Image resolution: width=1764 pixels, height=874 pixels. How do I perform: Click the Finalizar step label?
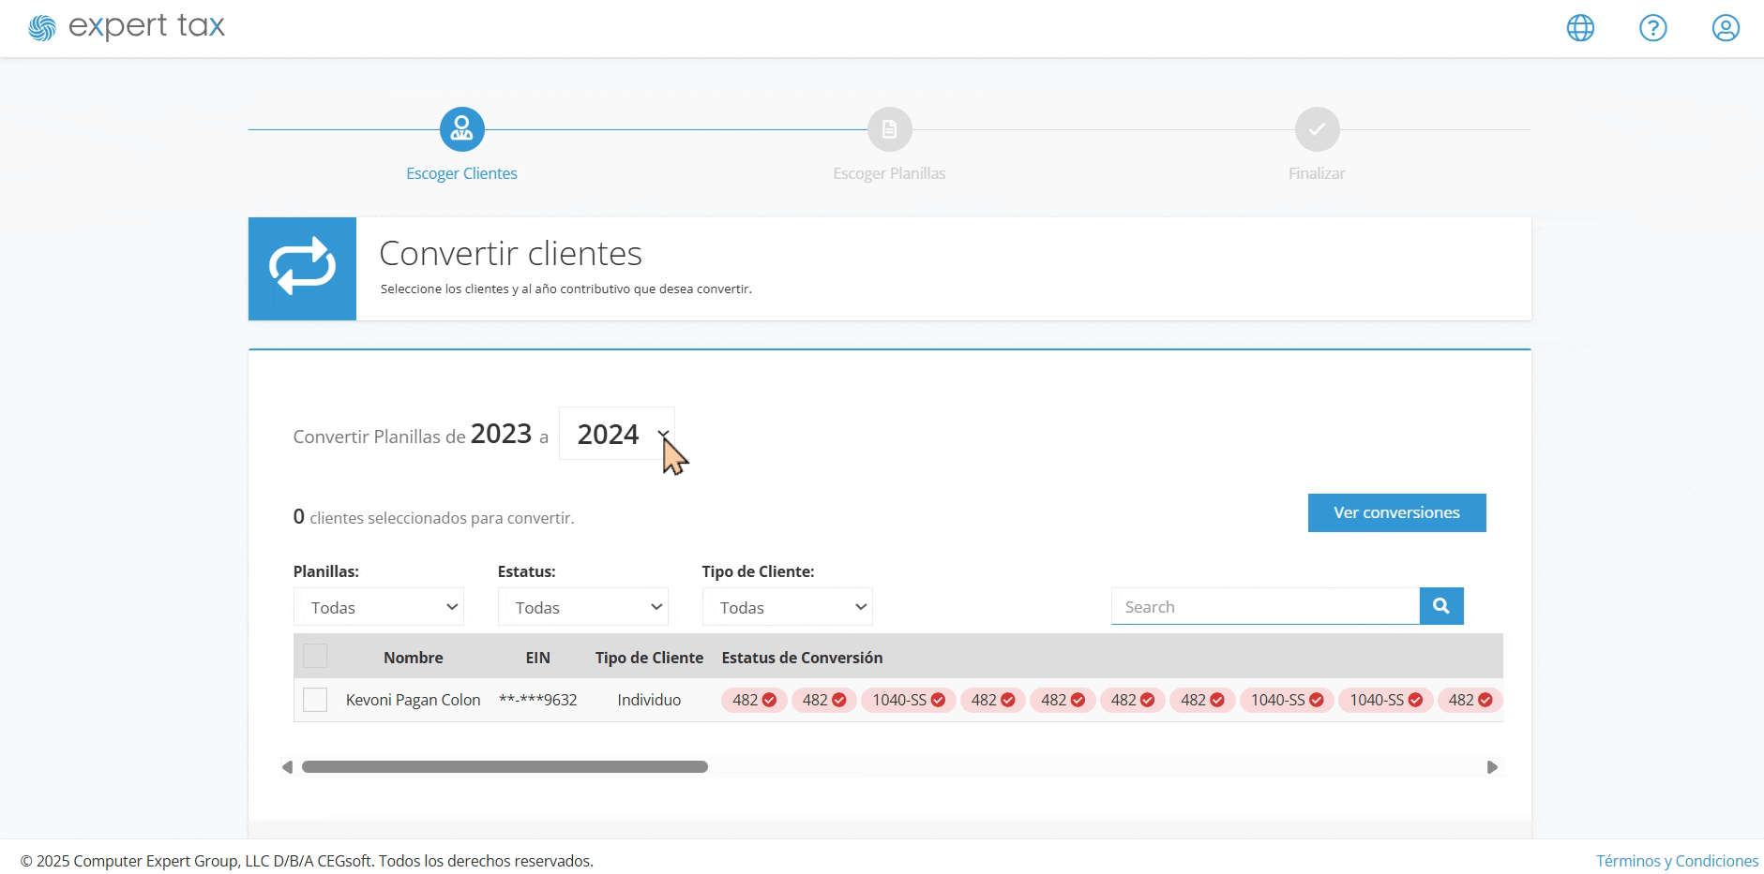(1317, 173)
